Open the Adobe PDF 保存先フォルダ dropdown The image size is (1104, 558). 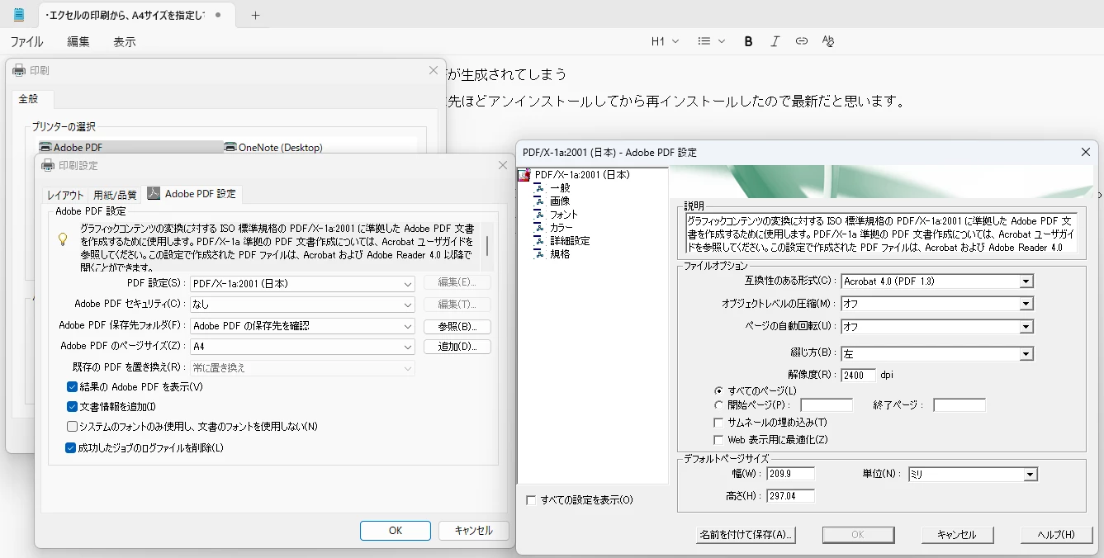[302, 326]
